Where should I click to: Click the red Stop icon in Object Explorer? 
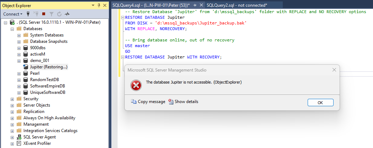(x=44, y=14)
